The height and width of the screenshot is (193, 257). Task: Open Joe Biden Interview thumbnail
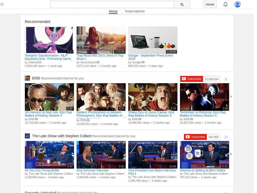click(153, 155)
